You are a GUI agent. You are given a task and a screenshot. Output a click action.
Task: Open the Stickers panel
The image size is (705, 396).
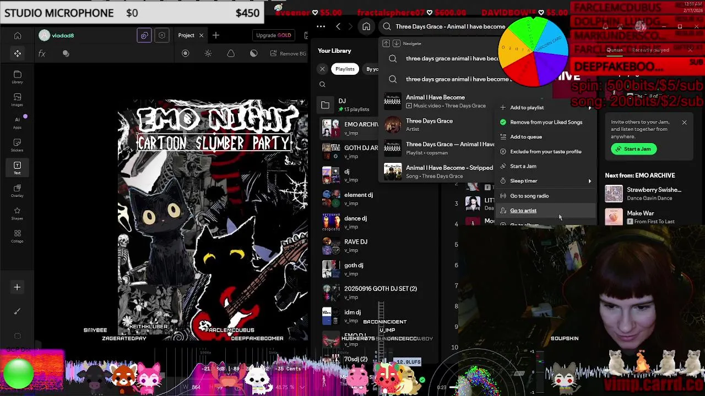(x=18, y=145)
